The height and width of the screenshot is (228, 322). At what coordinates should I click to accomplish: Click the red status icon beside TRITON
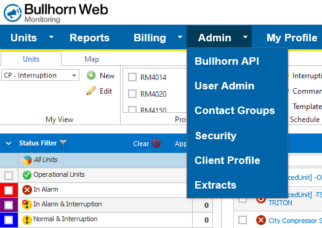[261, 200]
